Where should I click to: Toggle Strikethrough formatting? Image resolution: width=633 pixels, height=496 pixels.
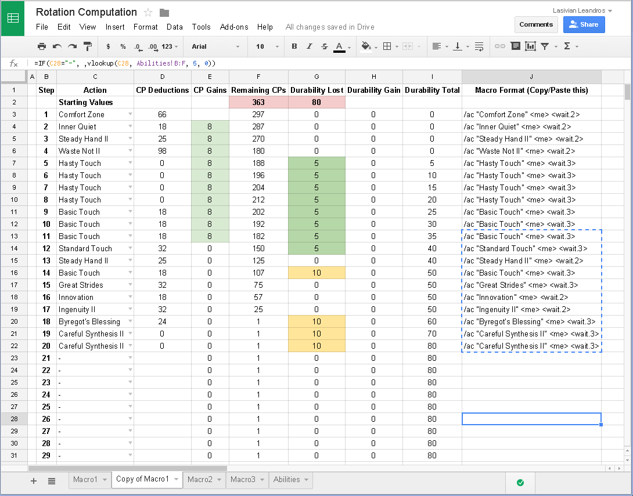[x=325, y=46]
